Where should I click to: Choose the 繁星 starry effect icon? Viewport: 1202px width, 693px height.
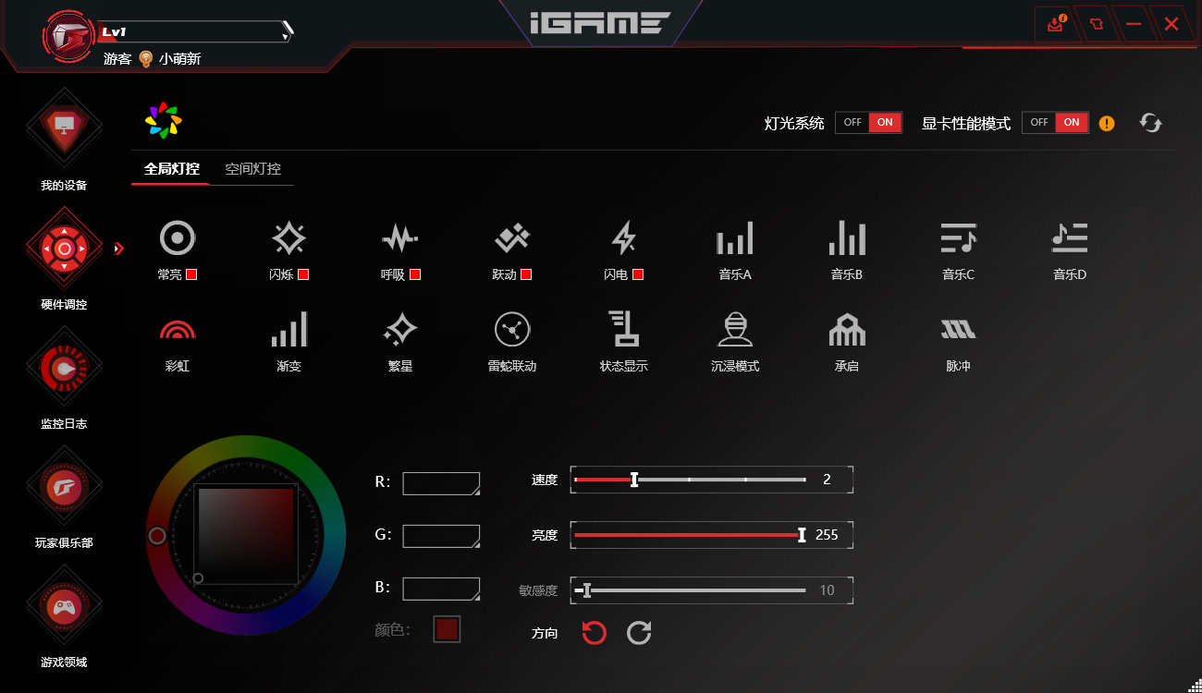[x=400, y=329]
